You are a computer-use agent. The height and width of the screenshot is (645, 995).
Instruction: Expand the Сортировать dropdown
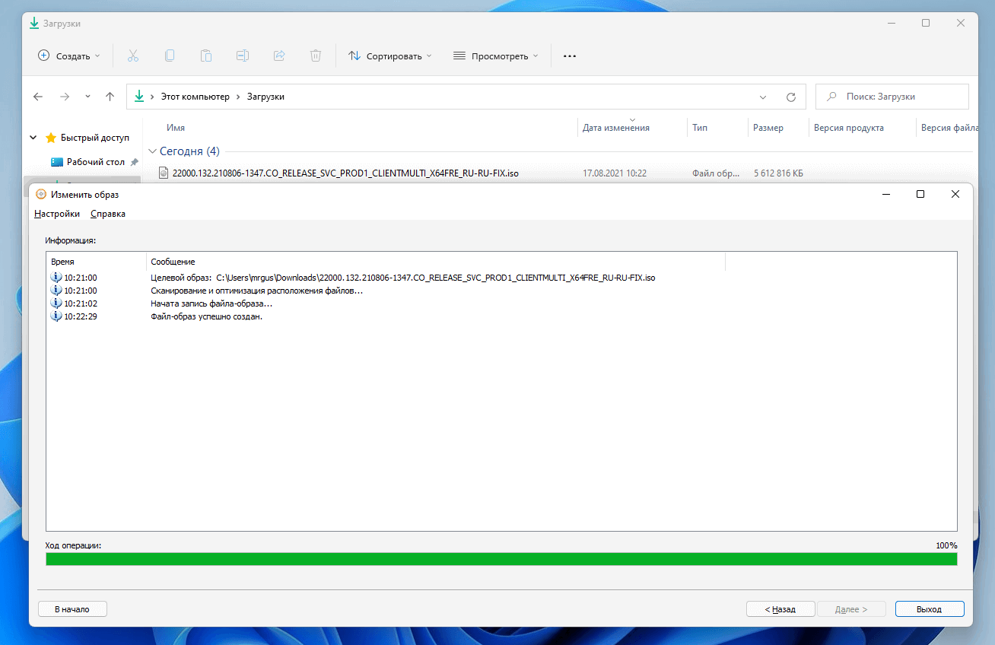389,56
